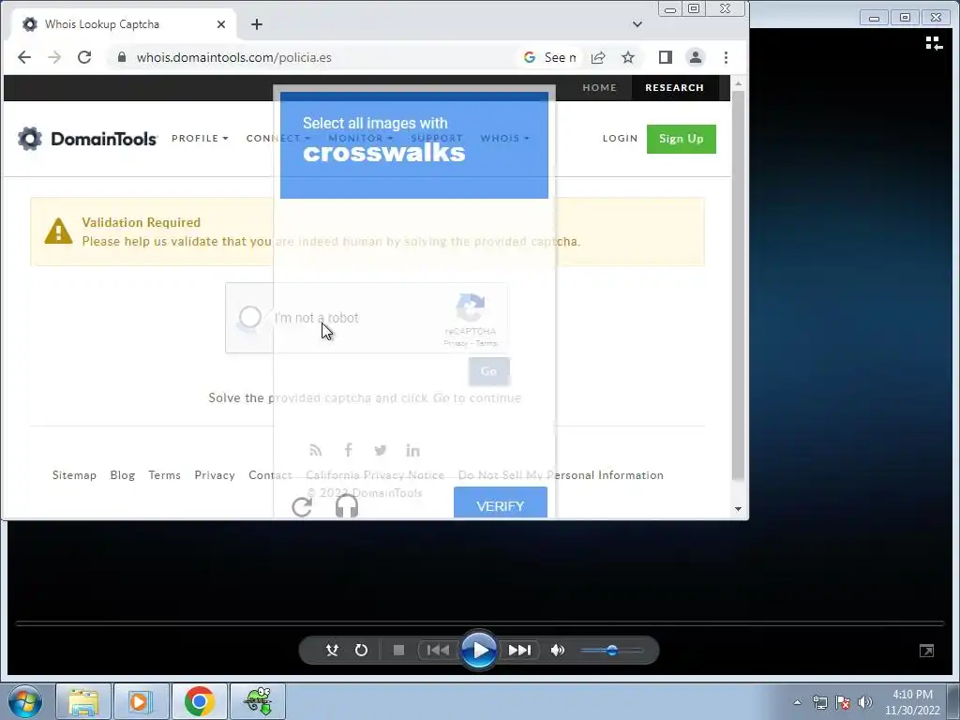960x720 pixels.
Task: Open Do Not Sell My Personal Information link
Action: [x=561, y=475]
